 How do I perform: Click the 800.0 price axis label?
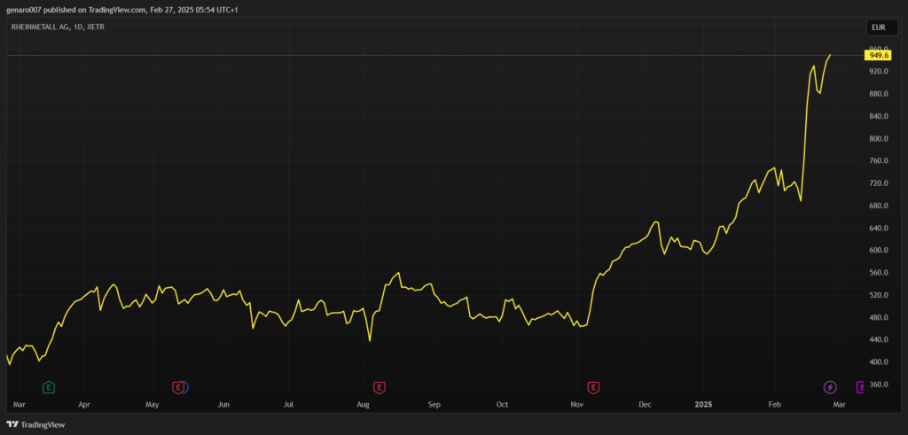tap(878, 139)
